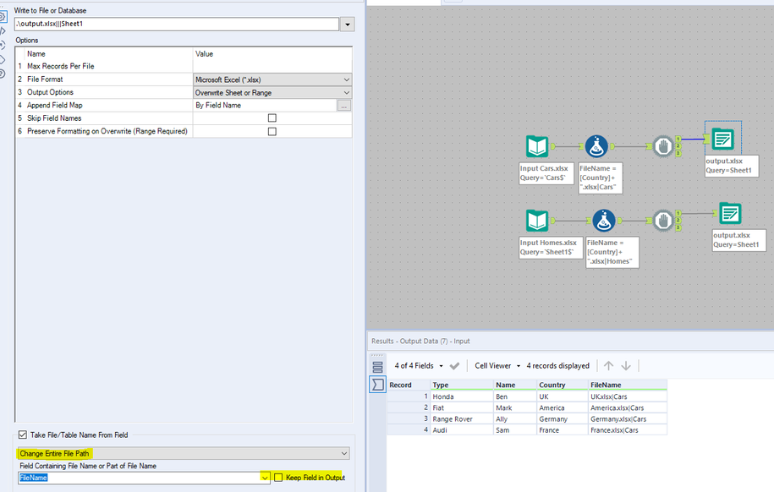Click the Name column header in Results

pos(515,385)
